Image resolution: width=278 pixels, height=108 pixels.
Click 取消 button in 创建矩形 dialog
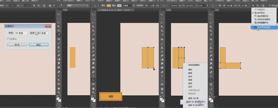tap(17, 45)
